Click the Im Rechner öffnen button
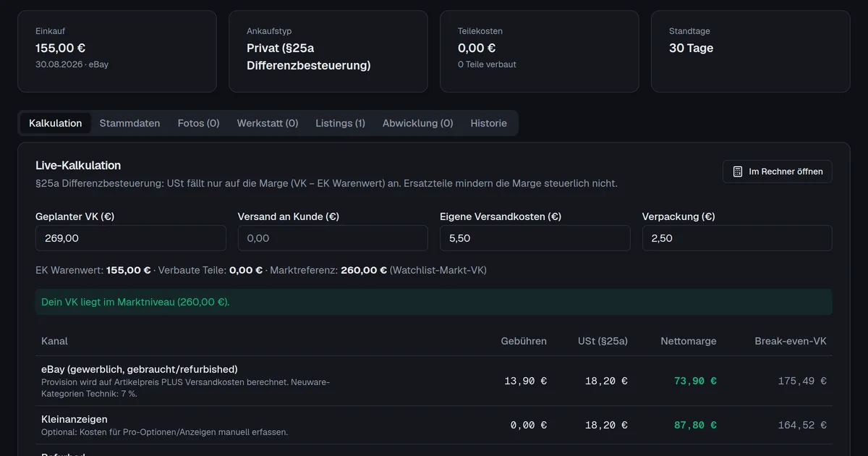 pyautogui.click(x=778, y=172)
